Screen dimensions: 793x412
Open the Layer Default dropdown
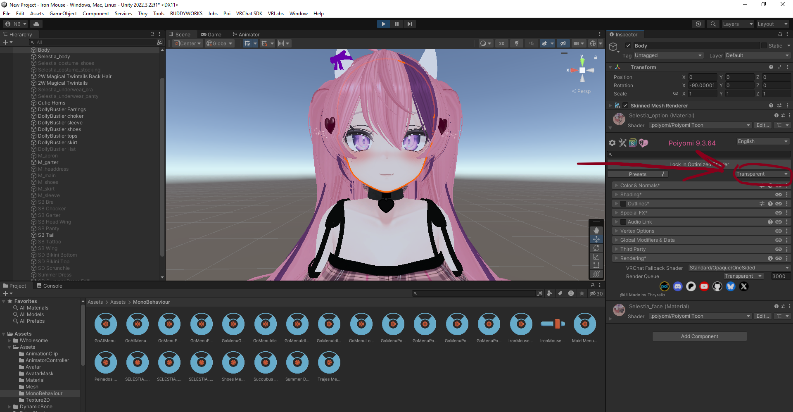[x=757, y=55]
